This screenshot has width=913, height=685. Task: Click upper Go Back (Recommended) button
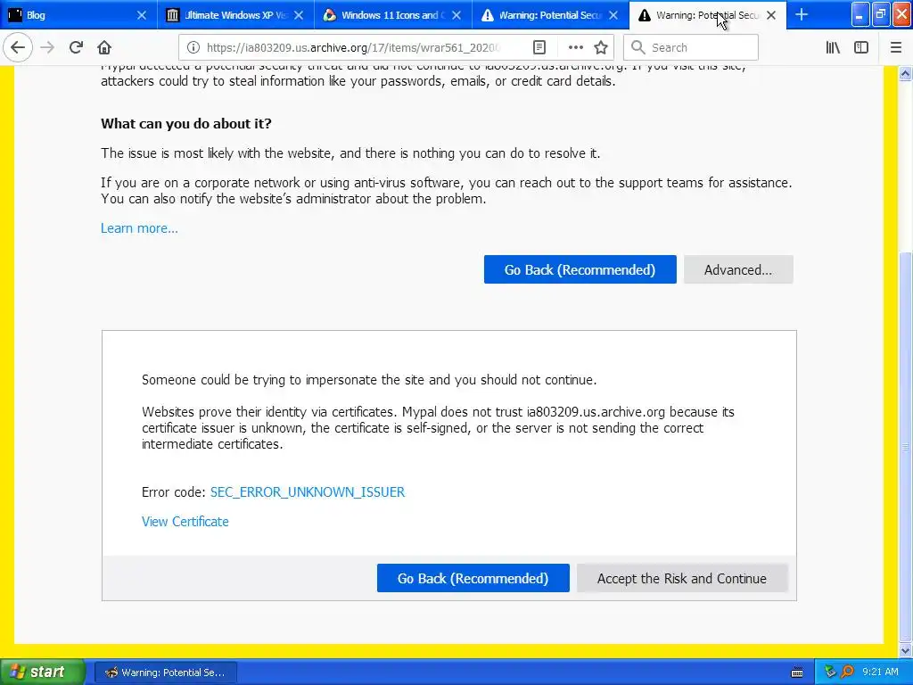click(580, 269)
